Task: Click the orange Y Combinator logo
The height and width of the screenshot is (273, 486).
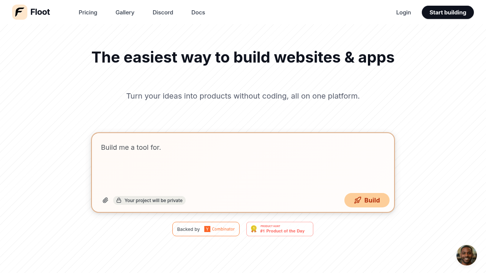Action: [x=207, y=229]
